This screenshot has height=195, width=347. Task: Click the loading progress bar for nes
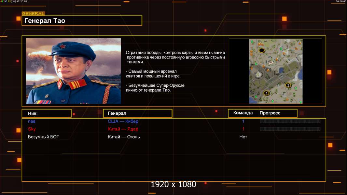pyautogui.click(x=290, y=121)
